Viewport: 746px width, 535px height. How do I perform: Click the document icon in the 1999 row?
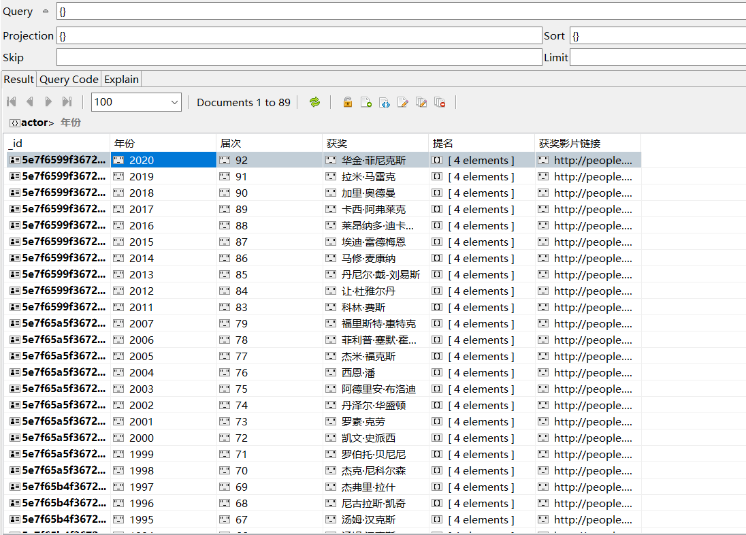click(15, 454)
